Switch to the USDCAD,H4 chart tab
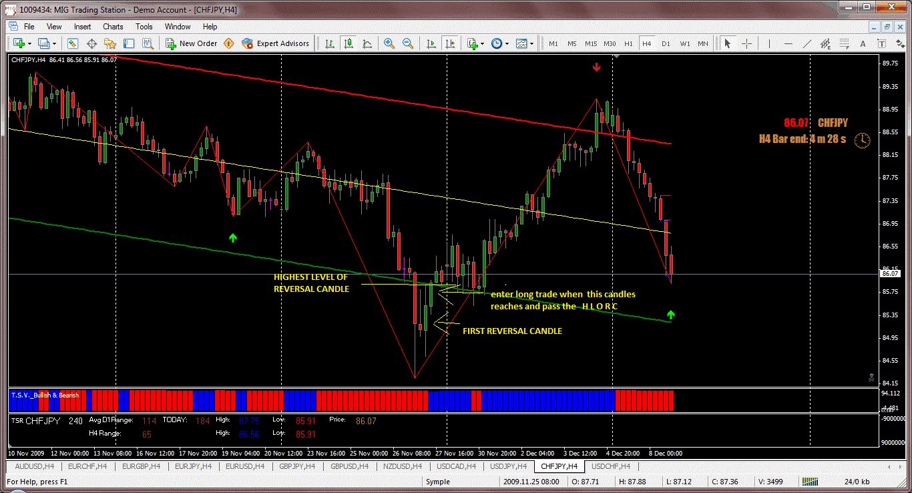Screen dimensions: 912x493 [456, 466]
